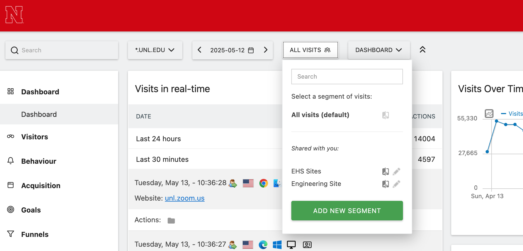The image size is (523, 251).
Task: Click compare icon for Engineering Site segment
Action: point(385,184)
